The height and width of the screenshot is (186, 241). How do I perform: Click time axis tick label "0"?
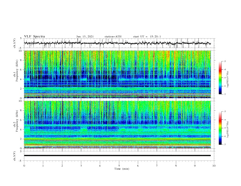(x=24, y=166)
